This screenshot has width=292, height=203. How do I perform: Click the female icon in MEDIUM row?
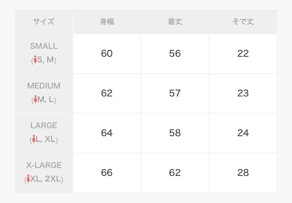click(35, 99)
